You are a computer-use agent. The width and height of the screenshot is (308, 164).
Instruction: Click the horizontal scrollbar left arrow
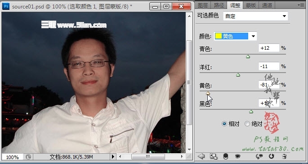(x=121, y=156)
